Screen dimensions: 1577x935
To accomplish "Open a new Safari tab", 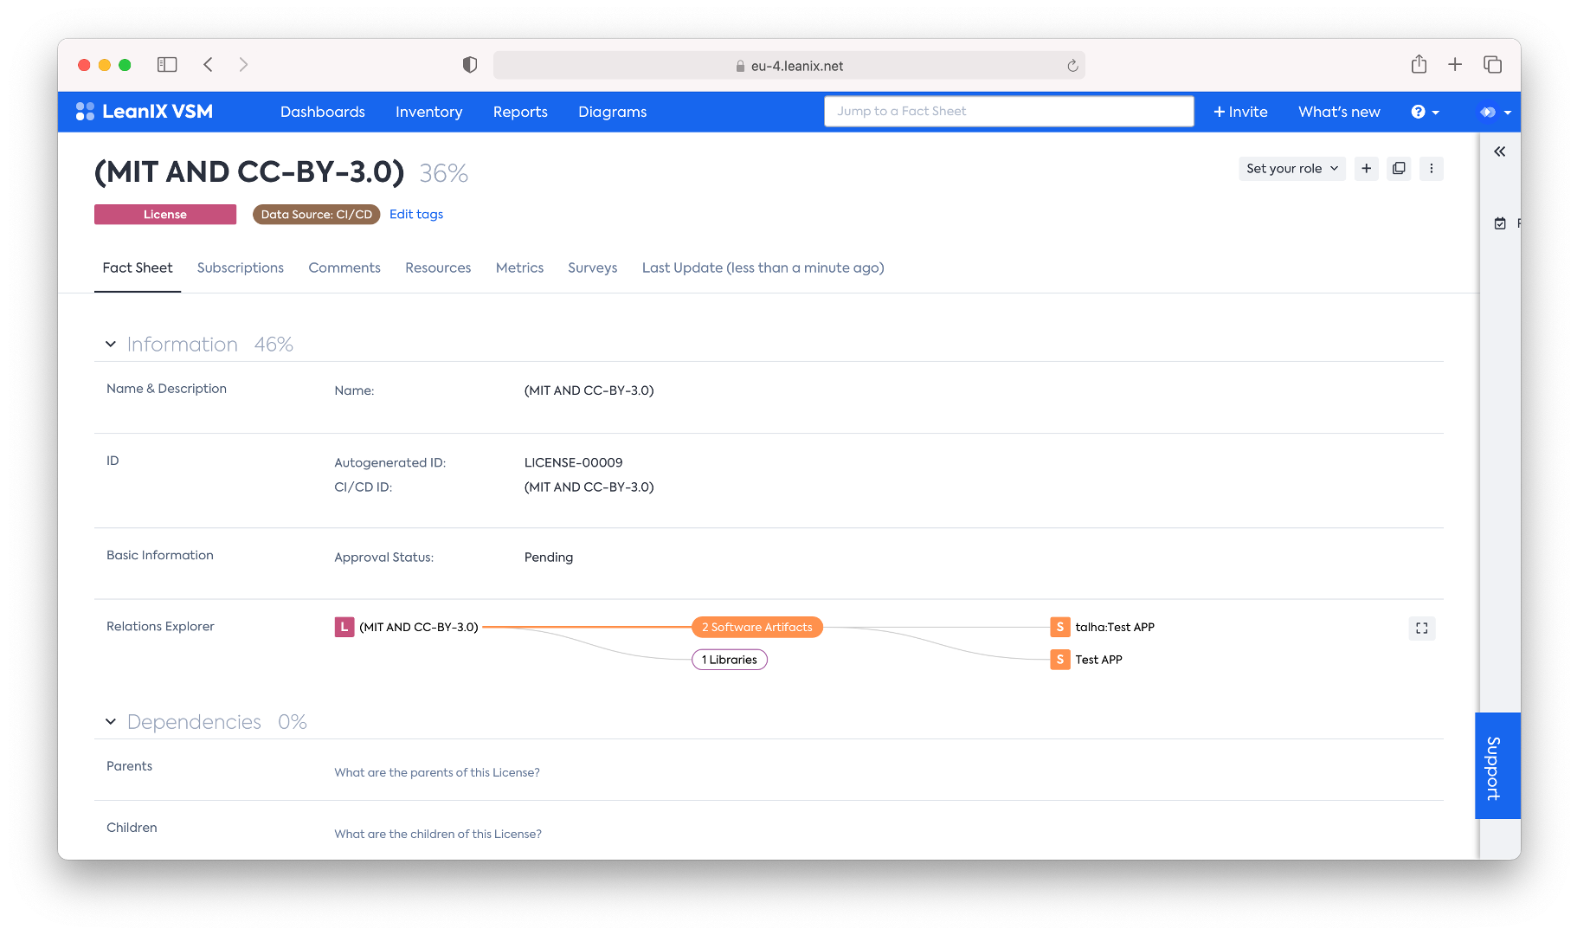I will [1455, 64].
